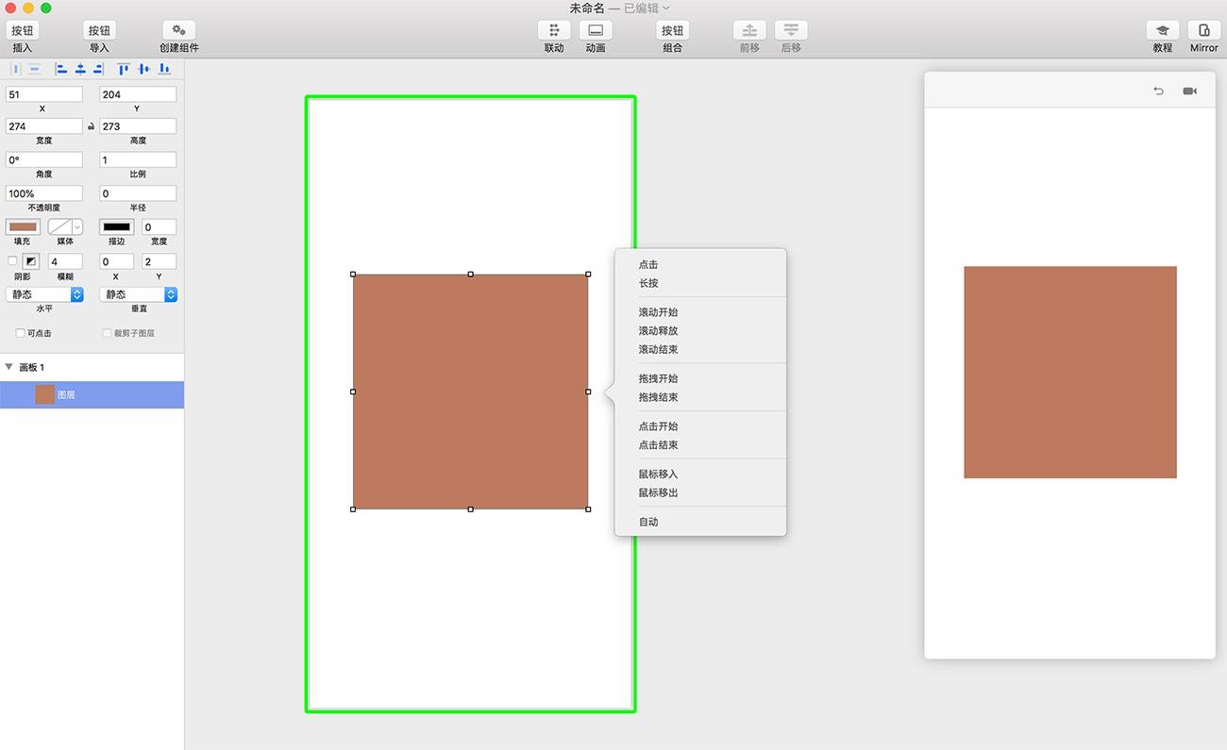This screenshot has height=750, width=1227.
Task: Enable the 可点击 checkbox
Action: click(x=21, y=333)
